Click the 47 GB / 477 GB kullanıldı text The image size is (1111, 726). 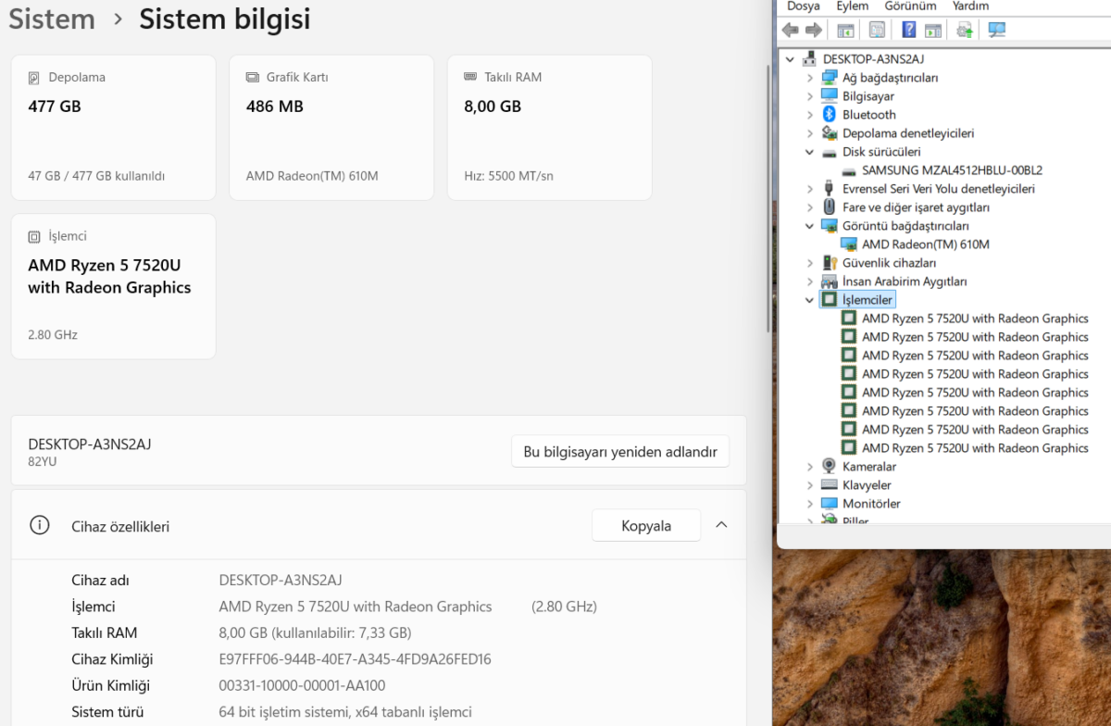click(x=96, y=176)
